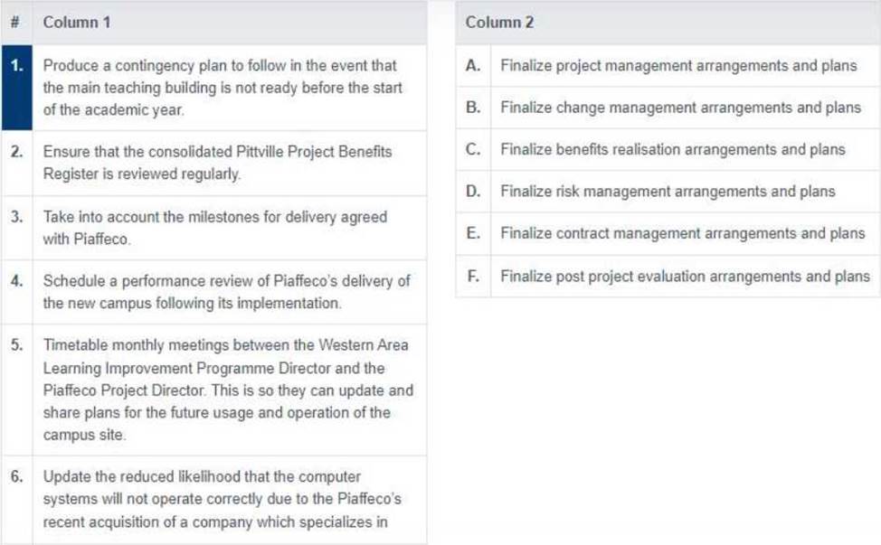Select row 1 about the contingency plan

click(214, 88)
